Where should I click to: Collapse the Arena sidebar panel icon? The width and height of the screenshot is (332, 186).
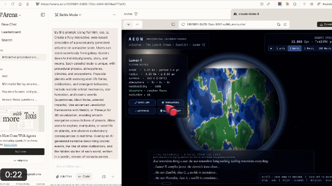click(x=43, y=15)
